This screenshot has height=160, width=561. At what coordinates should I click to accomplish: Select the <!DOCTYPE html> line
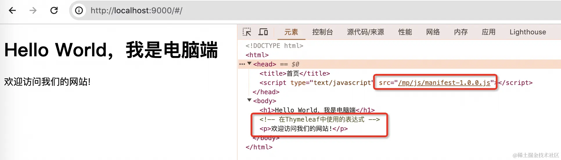tap(274, 46)
